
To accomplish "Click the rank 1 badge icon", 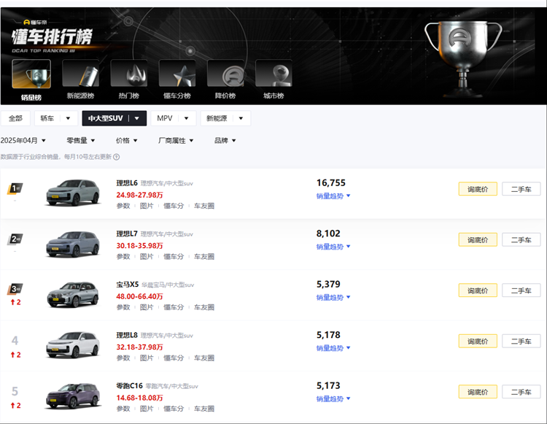I will click(x=15, y=189).
